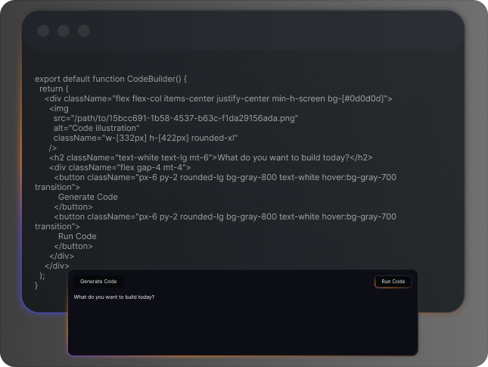The height and width of the screenshot is (367, 488).
Task: Click the leftmost window control dot
Action: point(43,31)
